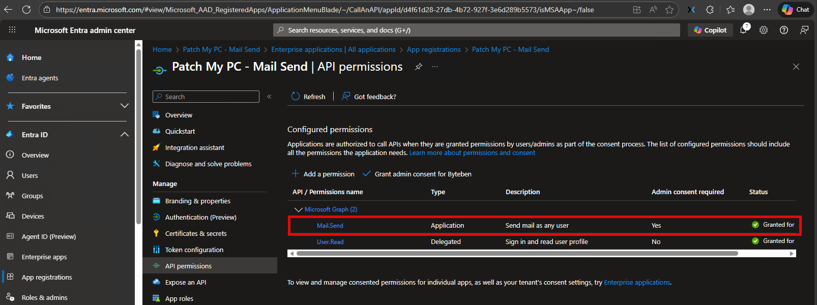Launch Copilot from the portal header
The height and width of the screenshot is (305, 817).
(x=710, y=30)
